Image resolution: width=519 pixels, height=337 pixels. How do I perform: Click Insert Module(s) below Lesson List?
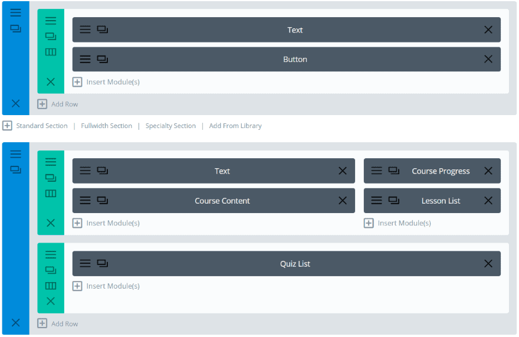[x=398, y=223]
